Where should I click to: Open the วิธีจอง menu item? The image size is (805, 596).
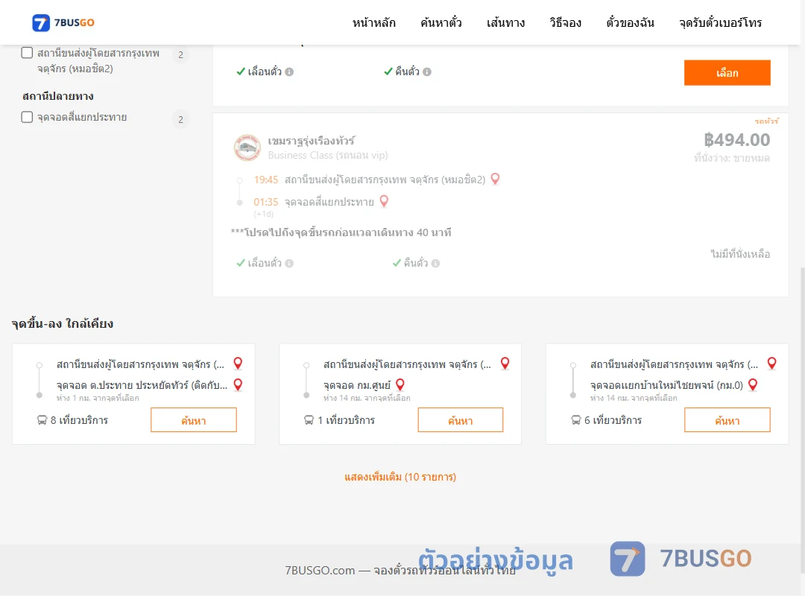coord(565,22)
